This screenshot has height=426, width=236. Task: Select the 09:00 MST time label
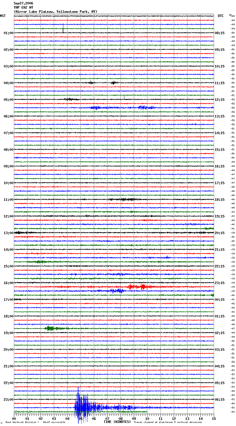[x=9, y=166]
